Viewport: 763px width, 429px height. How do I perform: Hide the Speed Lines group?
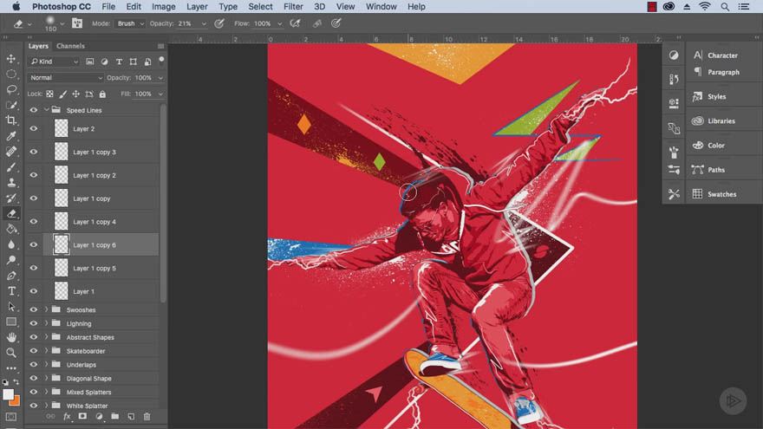[34, 110]
